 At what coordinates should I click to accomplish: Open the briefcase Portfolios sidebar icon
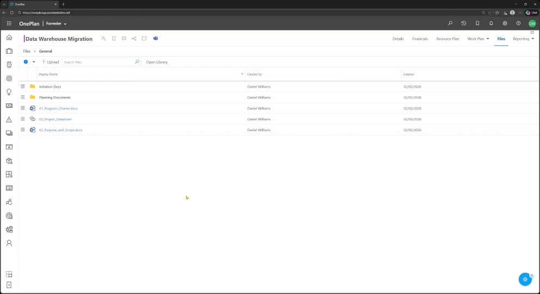pyautogui.click(x=9, y=51)
